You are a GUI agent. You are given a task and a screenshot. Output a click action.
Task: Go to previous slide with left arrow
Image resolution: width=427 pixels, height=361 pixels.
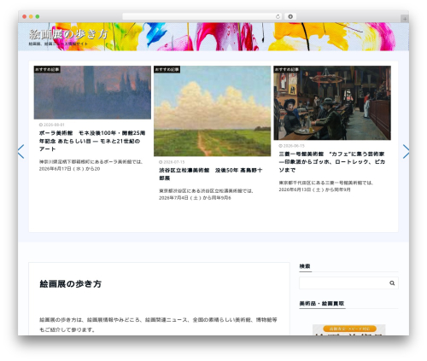pyautogui.click(x=20, y=152)
